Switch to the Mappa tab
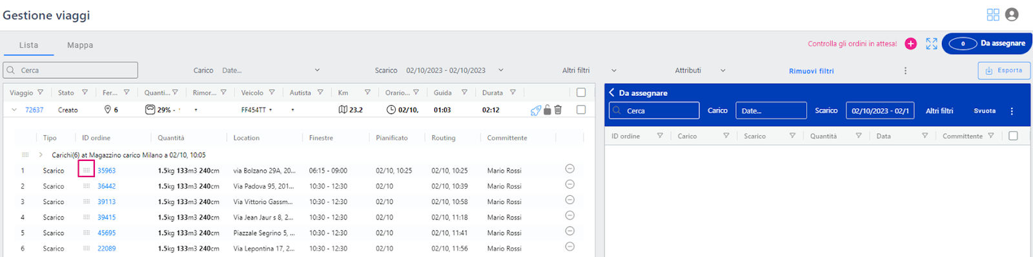 [80, 45]
